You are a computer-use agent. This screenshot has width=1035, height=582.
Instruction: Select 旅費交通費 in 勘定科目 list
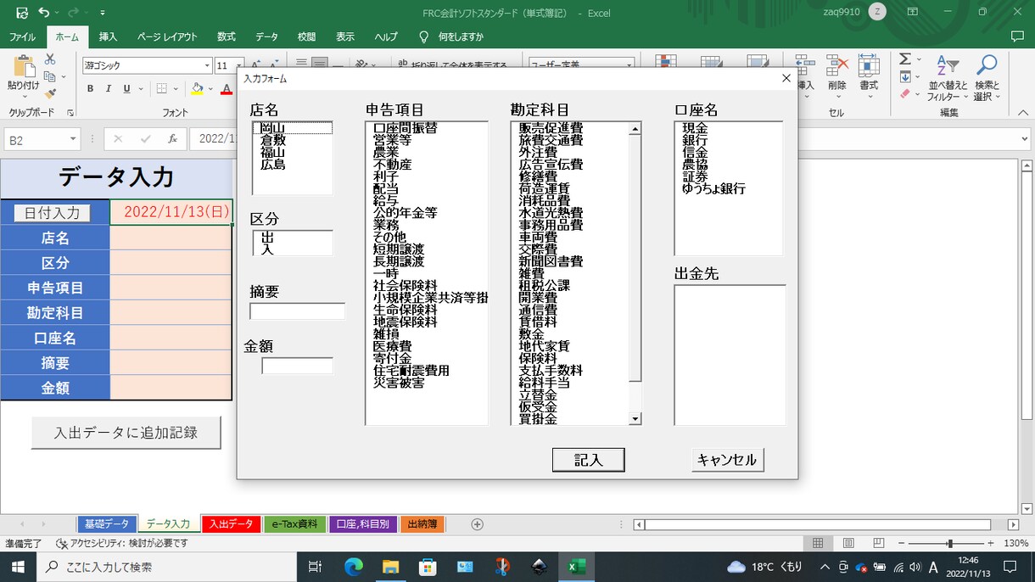pos(551,140)
